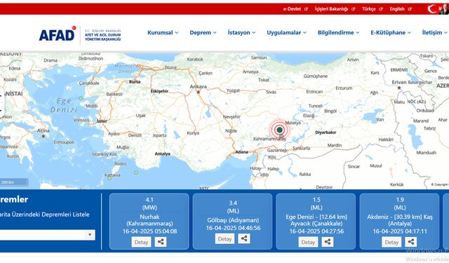Switch site language to English

pyautogui.click(x=397, y=9)
